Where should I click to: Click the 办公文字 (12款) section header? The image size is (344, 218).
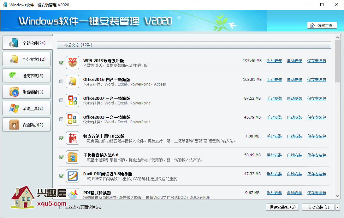click(x=194, y=45)
